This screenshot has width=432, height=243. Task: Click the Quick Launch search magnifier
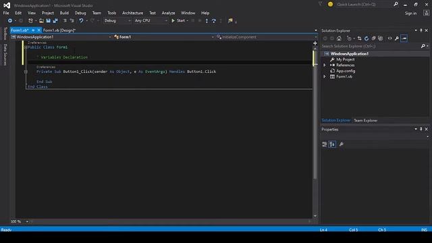pyautogui.click(x=396, y=4)
